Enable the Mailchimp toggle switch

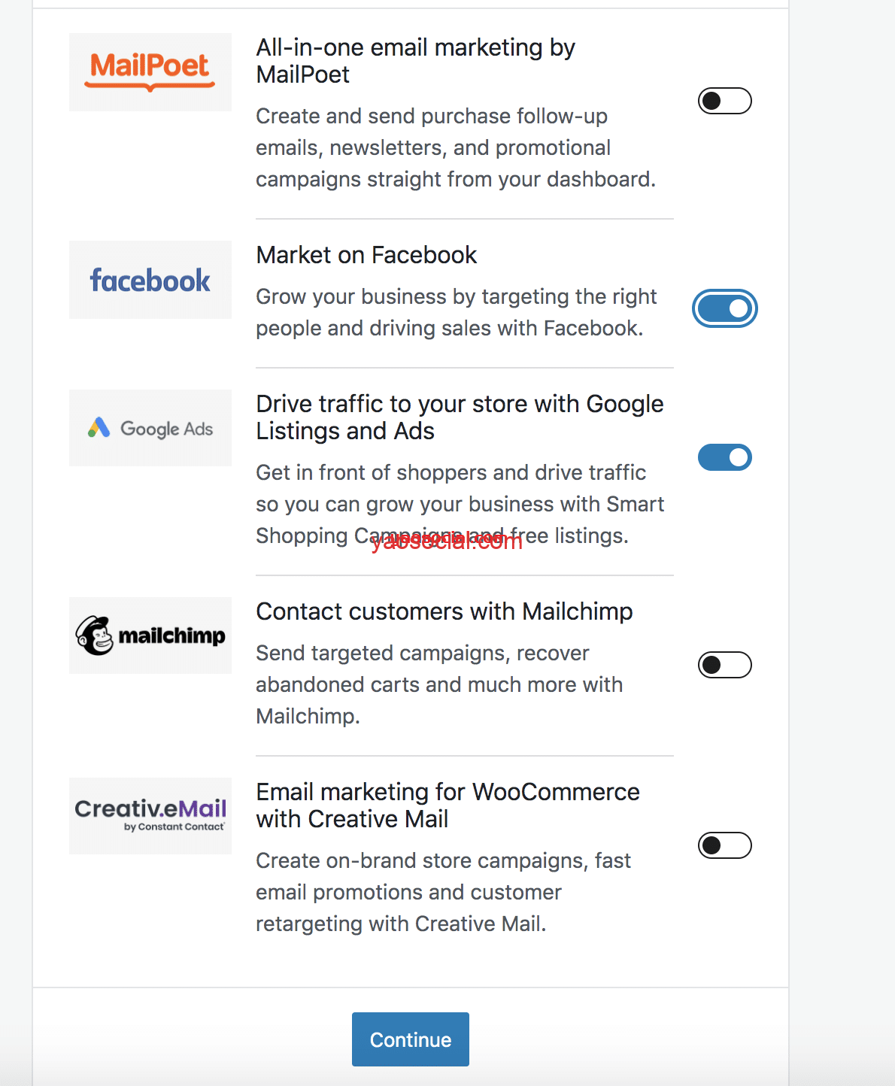click(724, 665)
